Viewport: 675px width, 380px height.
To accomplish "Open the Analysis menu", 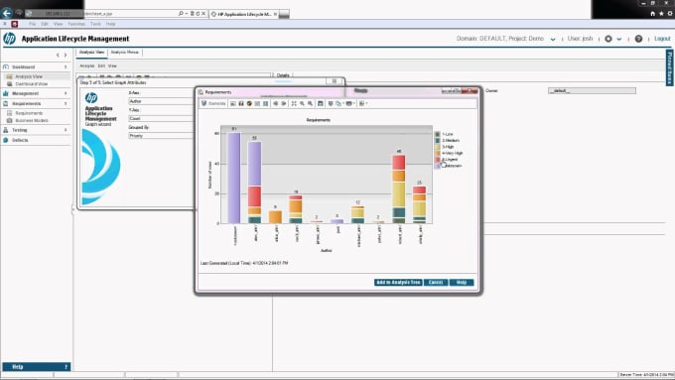I will point(87,66).
